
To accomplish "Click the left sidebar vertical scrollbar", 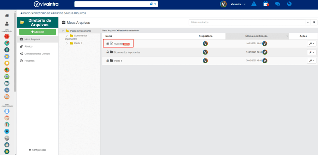I will [15, 52].
